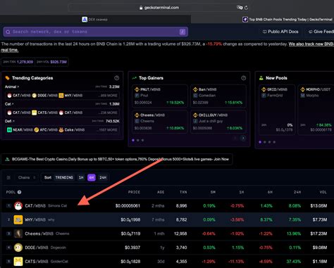Click the BCGAME ad icon
This screenshot has height=268, width=334.
[7, 159]
